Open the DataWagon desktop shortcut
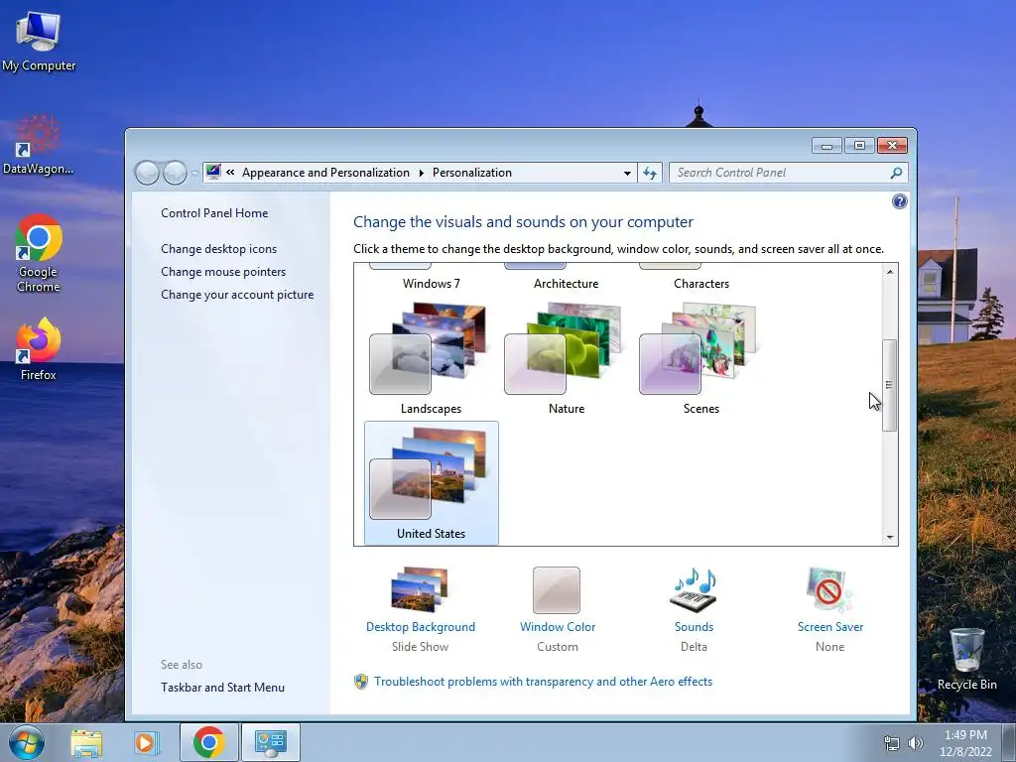This screenshot has height=762, width=1016. pyautogui.click(x=38, y=145)
